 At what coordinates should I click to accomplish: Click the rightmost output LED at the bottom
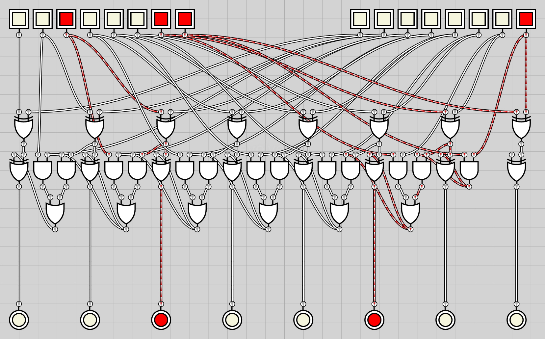[x=516, y=320]
